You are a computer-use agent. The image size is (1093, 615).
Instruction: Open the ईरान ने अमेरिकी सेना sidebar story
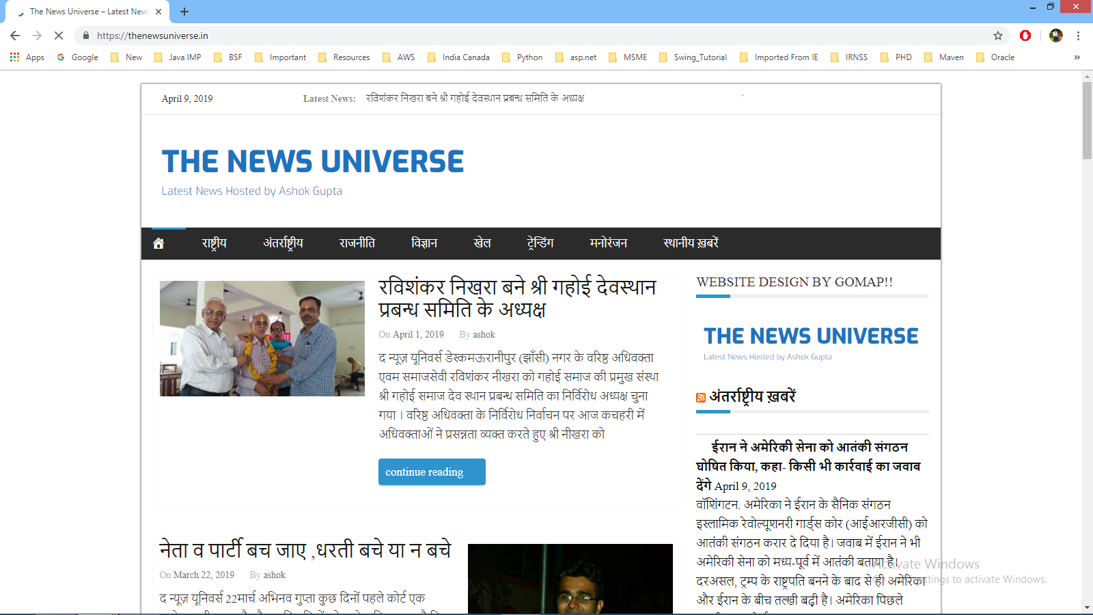click(808, 466)
